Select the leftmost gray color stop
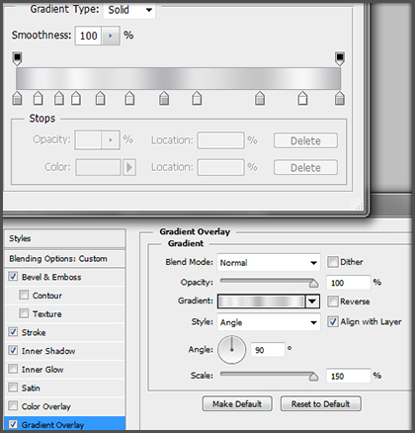415x433 pixels. point(17,98)
